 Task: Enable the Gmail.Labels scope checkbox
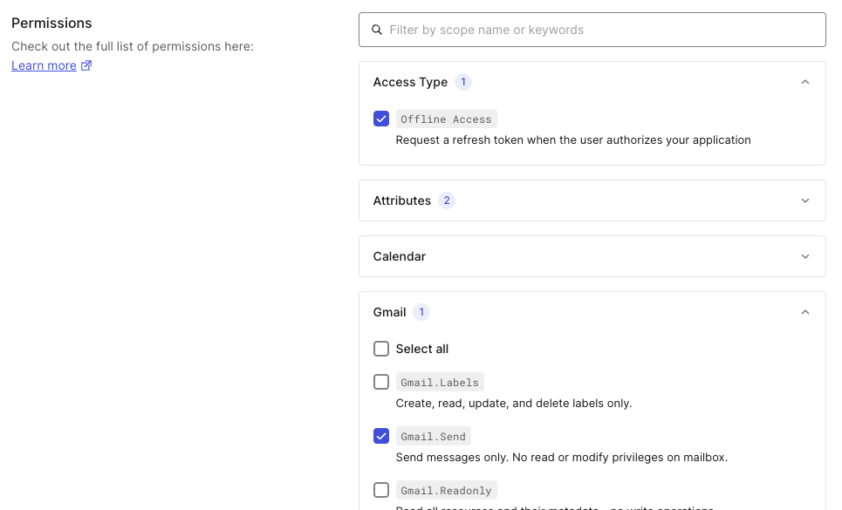tap(381, 382)
